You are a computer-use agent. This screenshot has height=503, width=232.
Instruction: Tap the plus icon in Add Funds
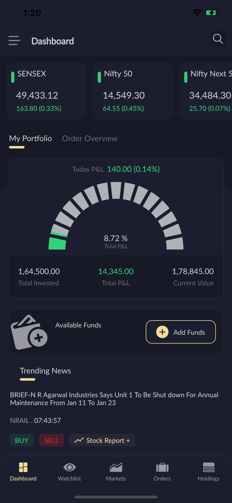162,332
